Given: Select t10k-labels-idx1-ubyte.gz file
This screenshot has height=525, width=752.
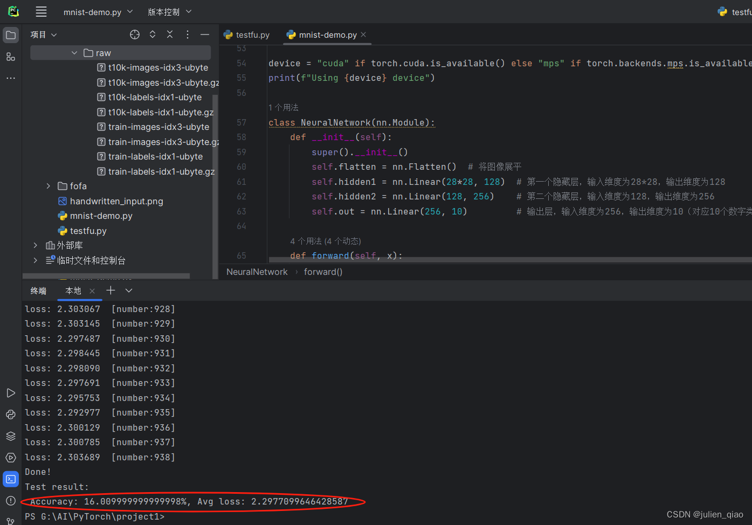Looking at the screenshot, I should 155,112.
